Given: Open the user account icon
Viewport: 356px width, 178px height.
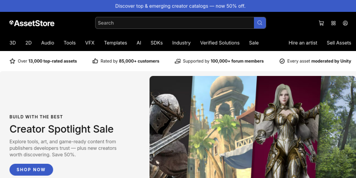Looking at the screenshot, I should (345, 23).
